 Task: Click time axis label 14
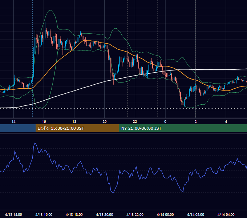(13, 122)
